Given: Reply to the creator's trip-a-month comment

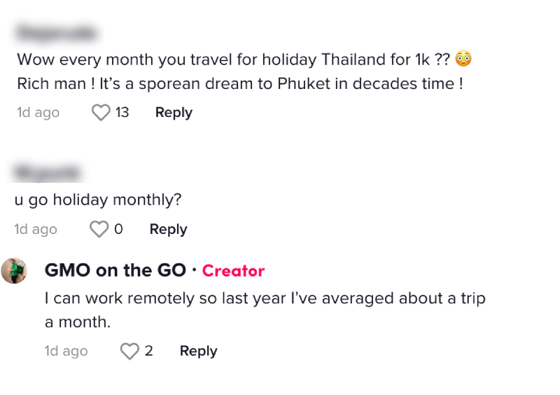Looking at the screenshot, I should coord(199,351).
